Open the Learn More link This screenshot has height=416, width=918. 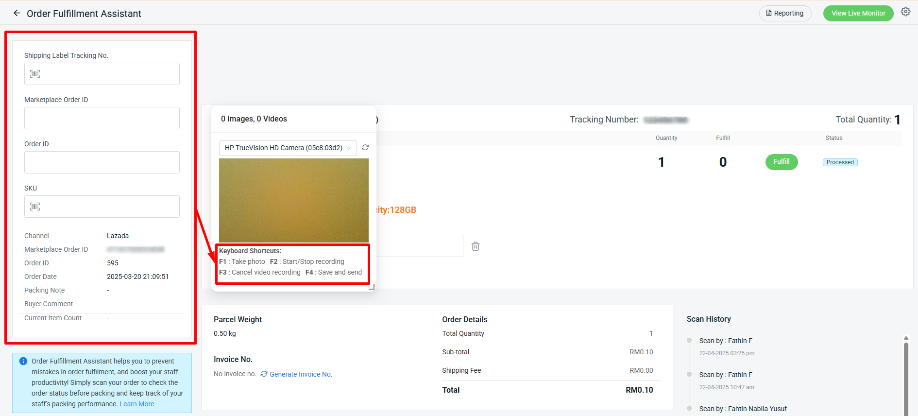(137, 404)
